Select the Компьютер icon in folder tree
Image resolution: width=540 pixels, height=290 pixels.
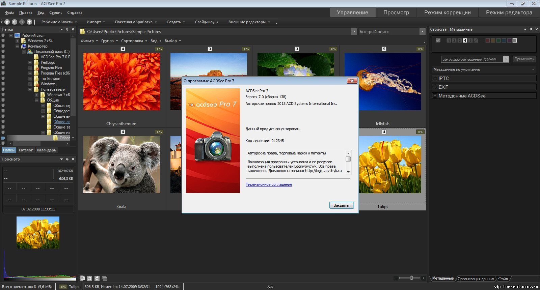[24, 46]
